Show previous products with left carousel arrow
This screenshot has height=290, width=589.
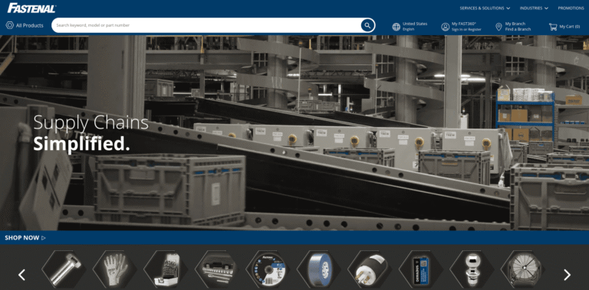click(21, 275)
